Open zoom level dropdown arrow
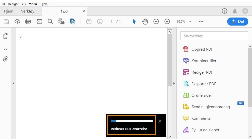Screen dimensions: 252x139 (190, 22)
